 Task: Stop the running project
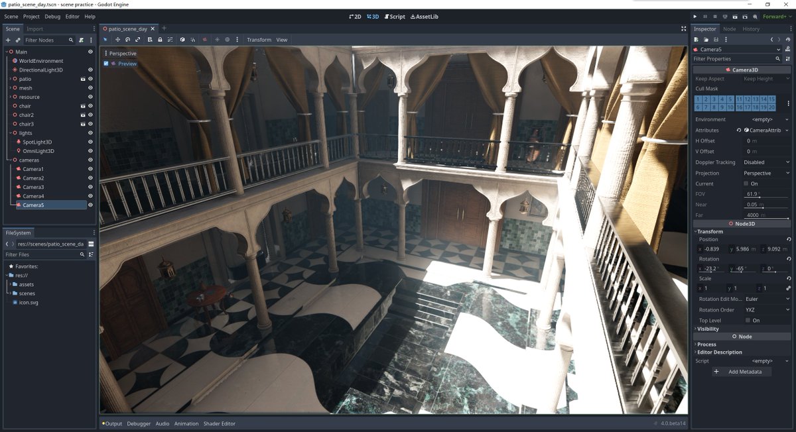(x=715, y=17)
